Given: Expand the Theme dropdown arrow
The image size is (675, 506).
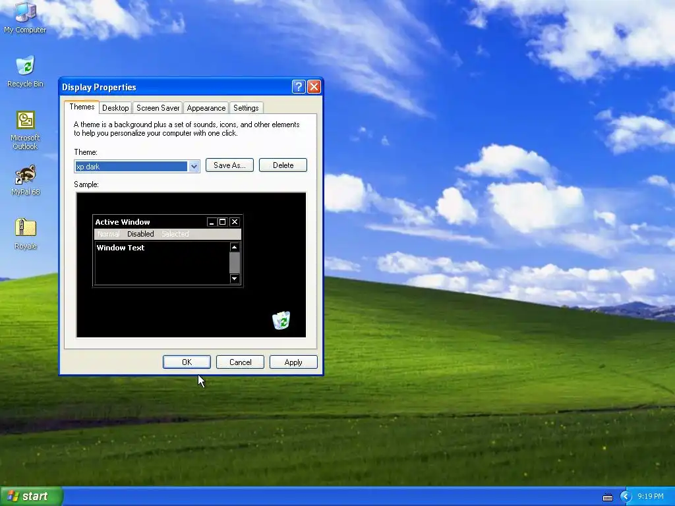Looking at the screenshot, I should click(x=194, y=167).
